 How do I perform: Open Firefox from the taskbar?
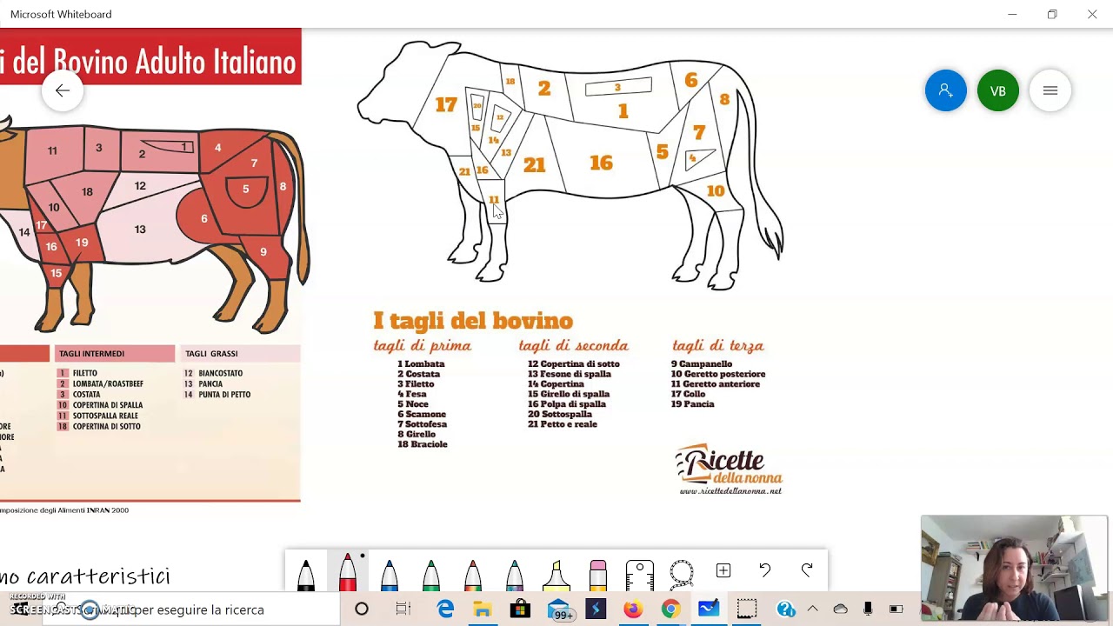(x=633, y=609)
